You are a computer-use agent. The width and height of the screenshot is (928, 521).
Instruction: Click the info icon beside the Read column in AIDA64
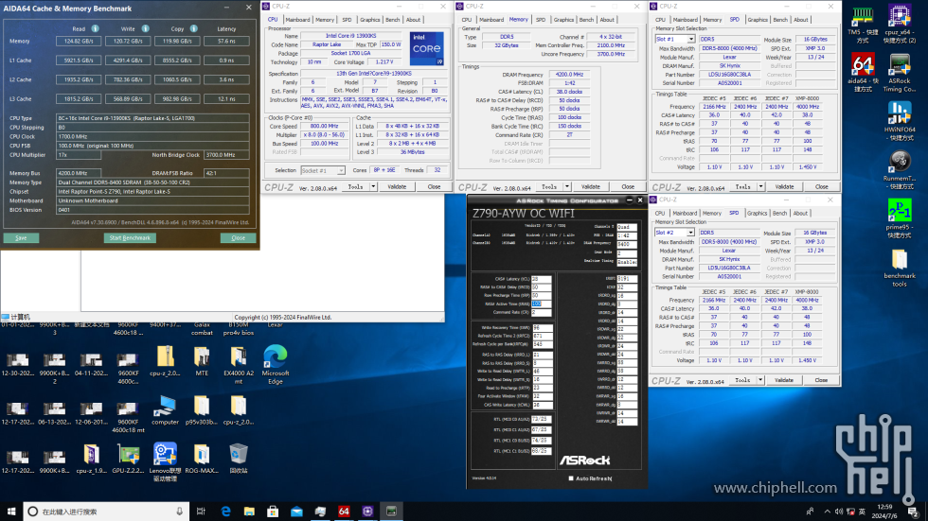click(x=96, y=28)
